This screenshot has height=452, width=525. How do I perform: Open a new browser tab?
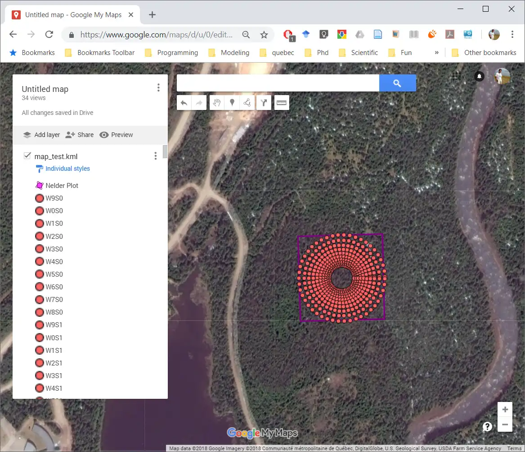(153, 15)
